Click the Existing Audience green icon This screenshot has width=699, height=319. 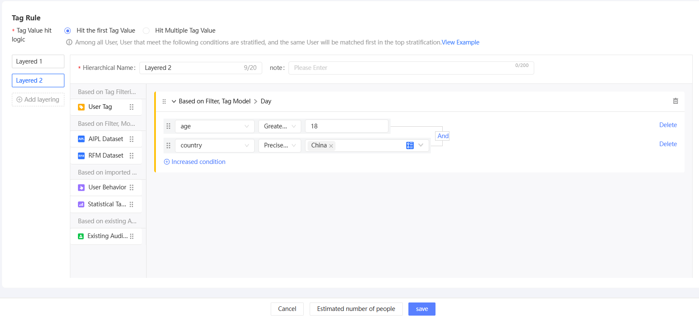(x=81, y=236)
